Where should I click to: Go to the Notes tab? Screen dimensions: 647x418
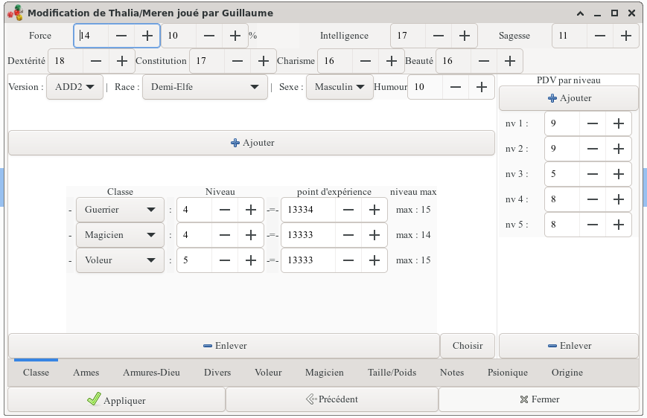click(x=452, y=373)
